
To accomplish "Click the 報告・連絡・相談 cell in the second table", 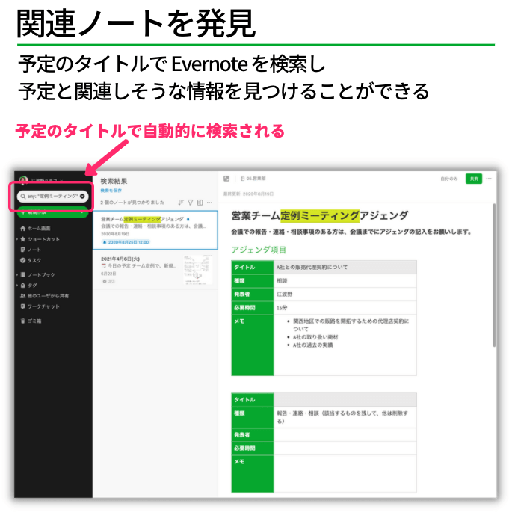I will coord(345,417).
